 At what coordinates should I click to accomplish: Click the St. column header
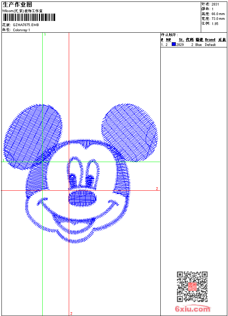181,40
